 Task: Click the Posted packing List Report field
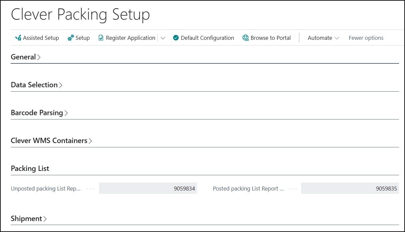click(x=350, y=189)
